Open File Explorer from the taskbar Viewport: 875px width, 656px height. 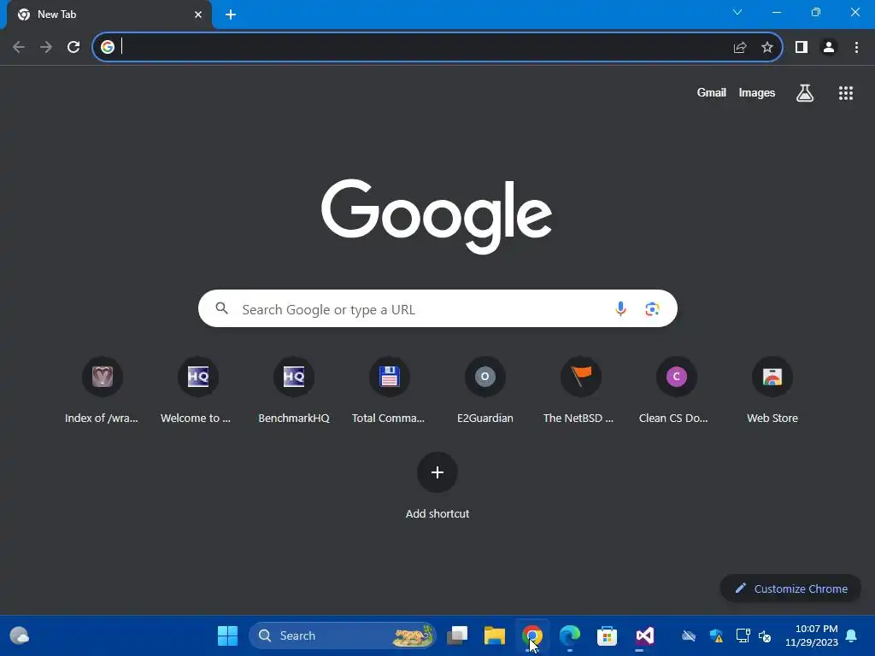tap(495, 635)
